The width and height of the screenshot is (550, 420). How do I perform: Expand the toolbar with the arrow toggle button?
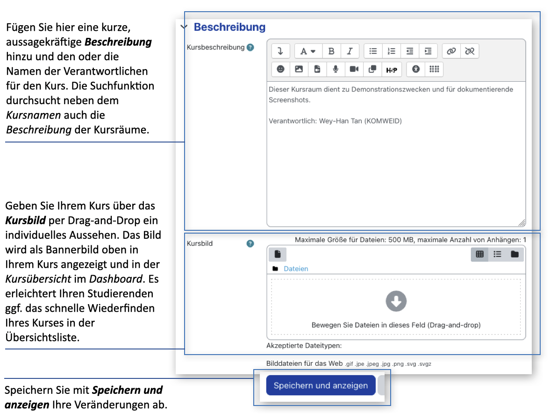tap(280, 51)
